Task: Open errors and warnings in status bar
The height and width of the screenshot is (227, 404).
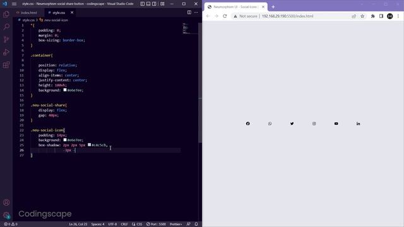Action: point(11,224)
